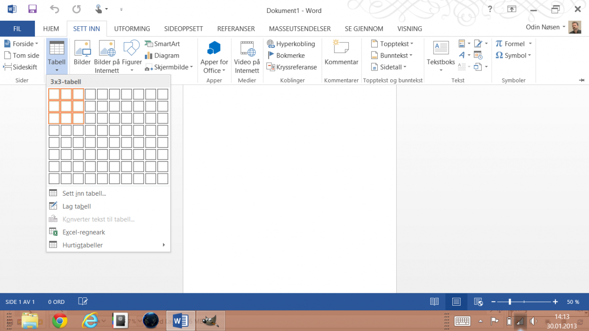Expand the Figurer shapes dropdown
The height and width of the screenshot is (331, 589).
click(x=132, y=70)
